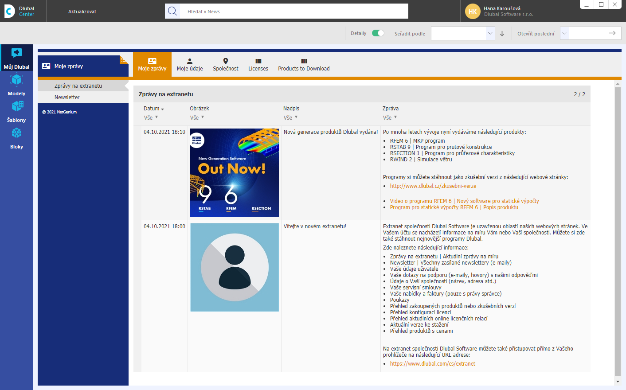
Task: Click the Nadpis column header
Action: point(291,109)
